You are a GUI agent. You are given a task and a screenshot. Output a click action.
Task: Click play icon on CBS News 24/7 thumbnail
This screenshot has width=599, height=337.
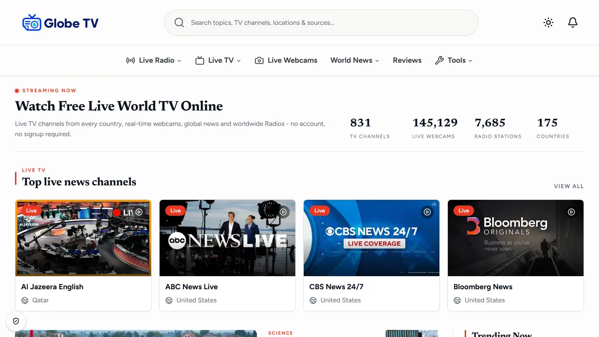[x=427, y=212]
